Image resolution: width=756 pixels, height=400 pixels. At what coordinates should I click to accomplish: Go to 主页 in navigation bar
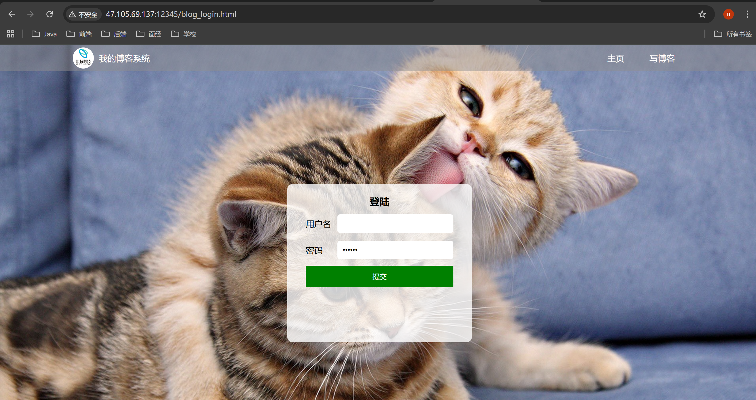coord(616,58)
